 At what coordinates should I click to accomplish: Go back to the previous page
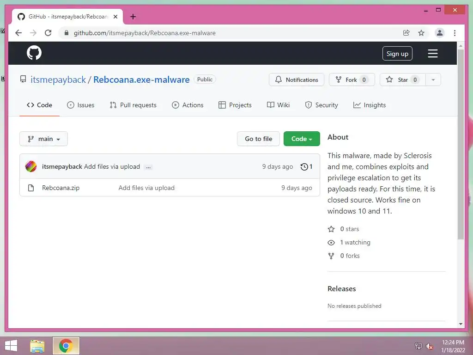[x=18, y=33]
